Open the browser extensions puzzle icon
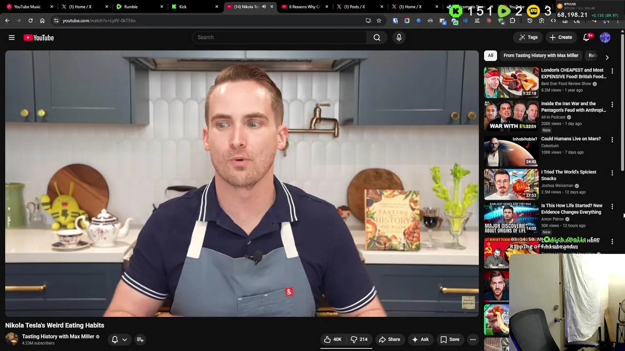 513,20
